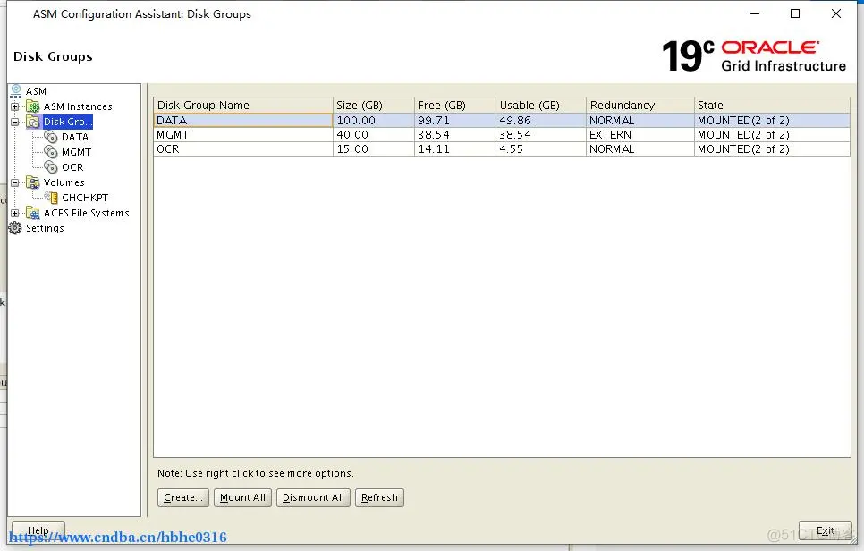Select the highlighted Disk Gro... tree item

[67, 122]
